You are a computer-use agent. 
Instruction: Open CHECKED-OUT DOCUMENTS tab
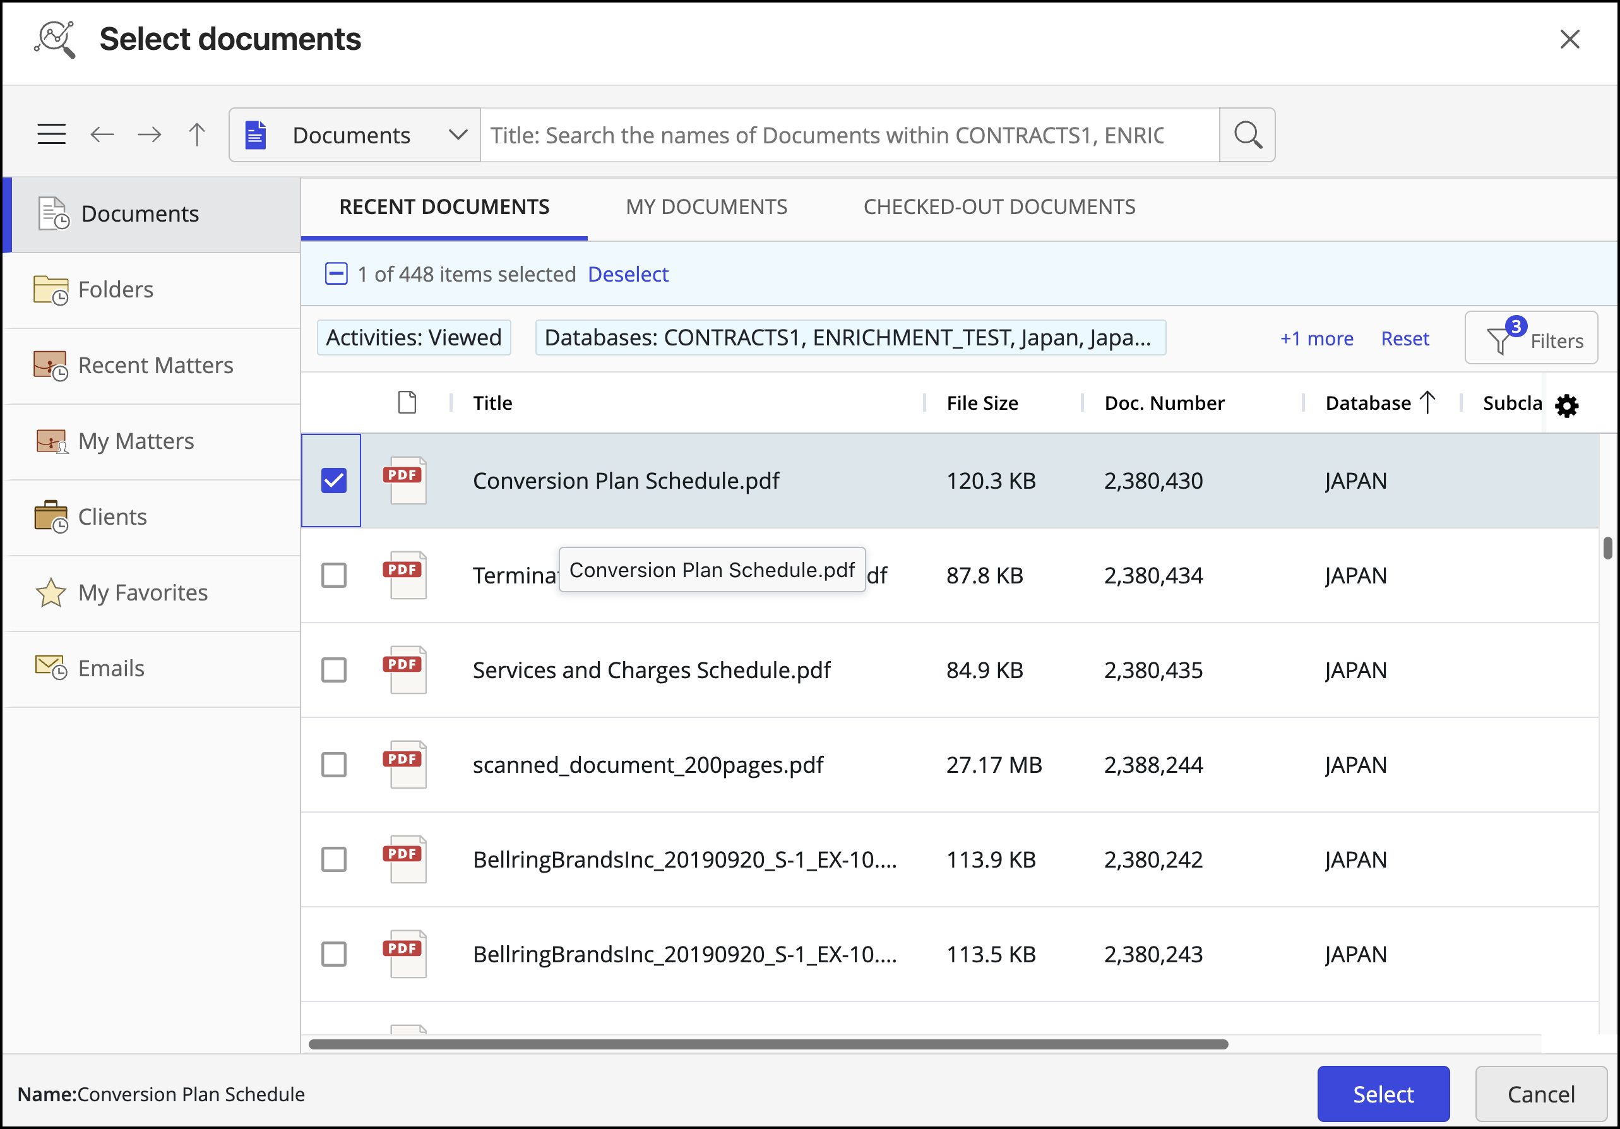(x=998, y=206)
